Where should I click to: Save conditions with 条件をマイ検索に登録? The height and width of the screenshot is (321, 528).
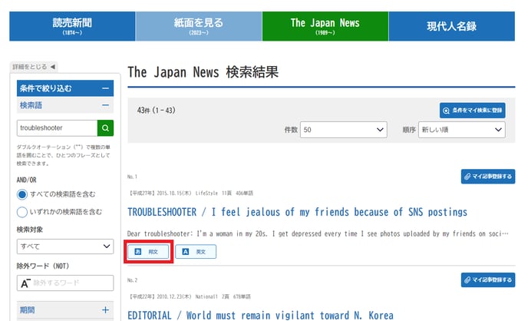[x=472, y=111]
